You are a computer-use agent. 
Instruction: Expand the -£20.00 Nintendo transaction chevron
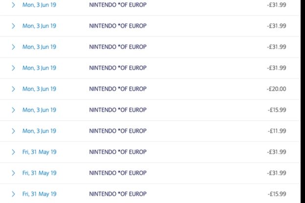click(13, 89)
